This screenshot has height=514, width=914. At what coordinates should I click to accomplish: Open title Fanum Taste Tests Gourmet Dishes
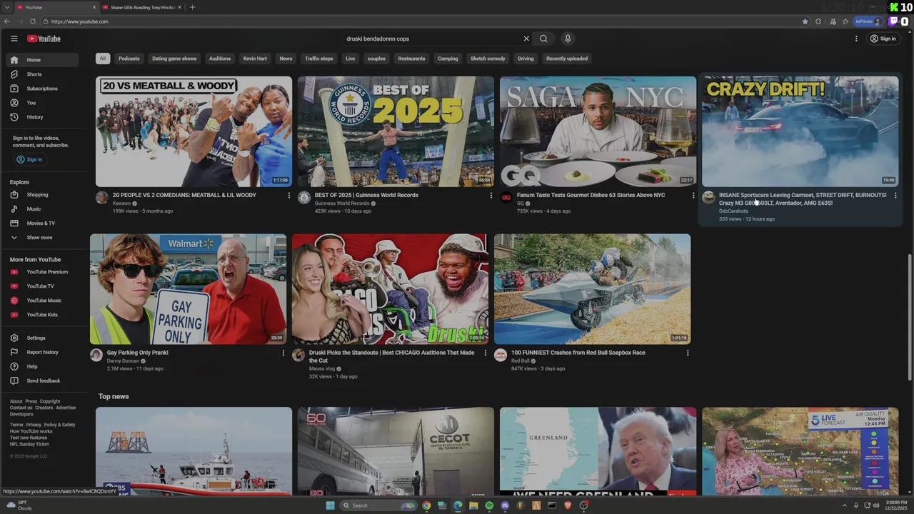(591, 195)
